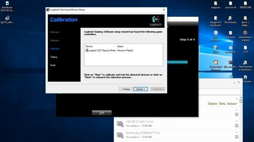This screenshot has width=254, height=142.
Task: Open the save for dl desktop folder
Action: tap(230, 5)
